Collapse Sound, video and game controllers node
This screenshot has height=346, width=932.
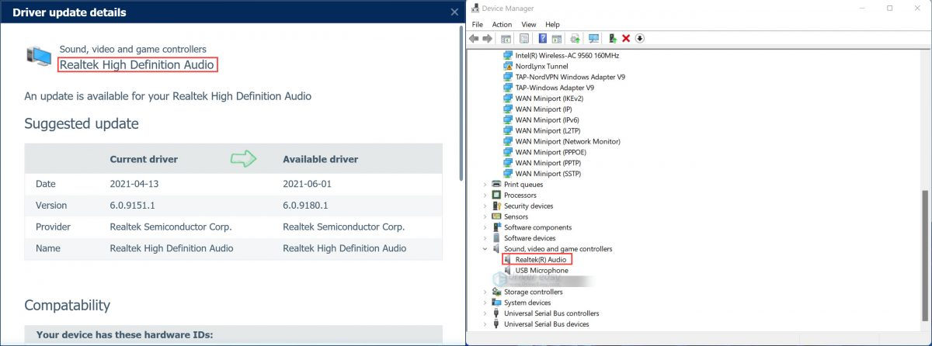tap(485, 249)
